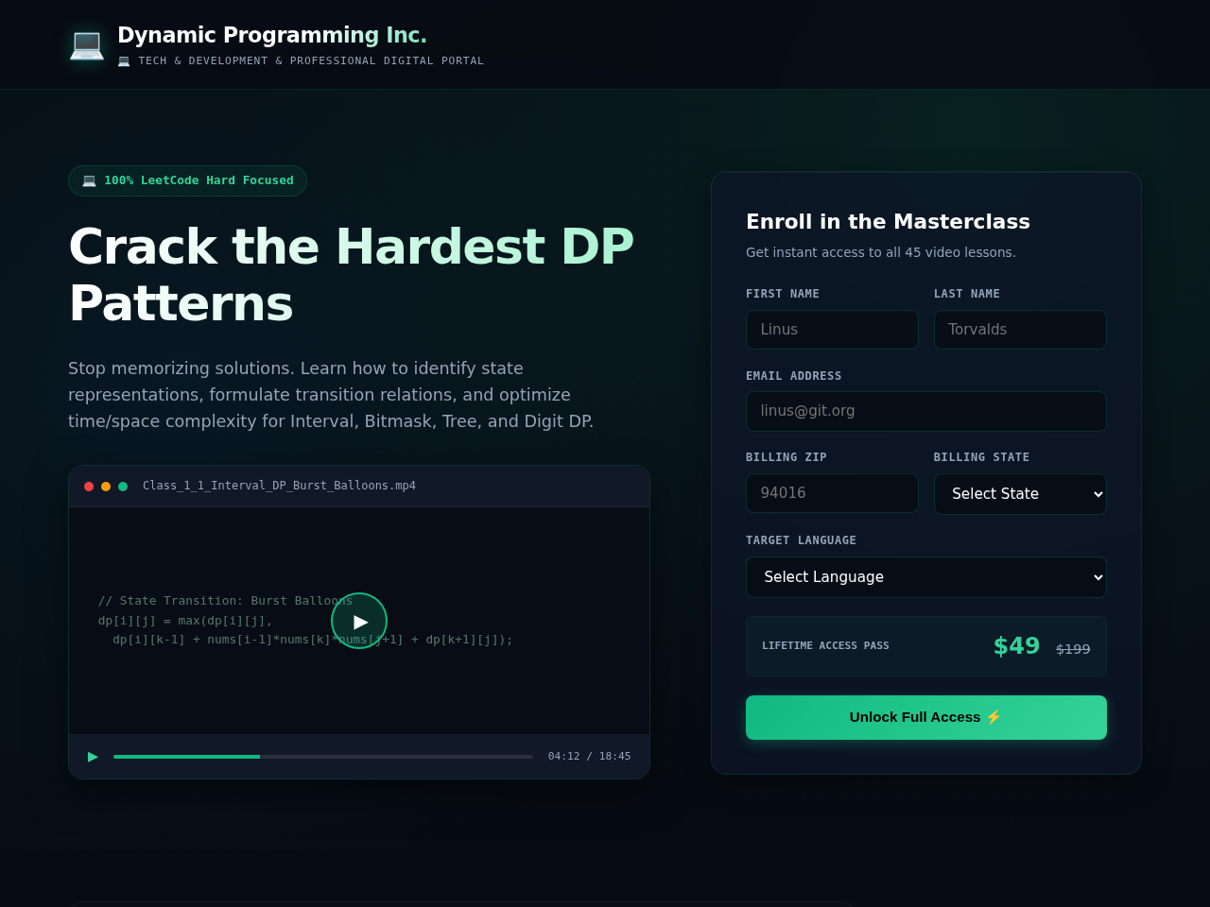Click the Billing State field label

pyautogui.click(x=981, y=457)
